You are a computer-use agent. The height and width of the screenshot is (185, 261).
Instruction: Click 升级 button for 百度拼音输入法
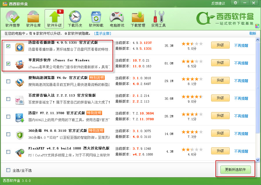click(x=220, y=98)
